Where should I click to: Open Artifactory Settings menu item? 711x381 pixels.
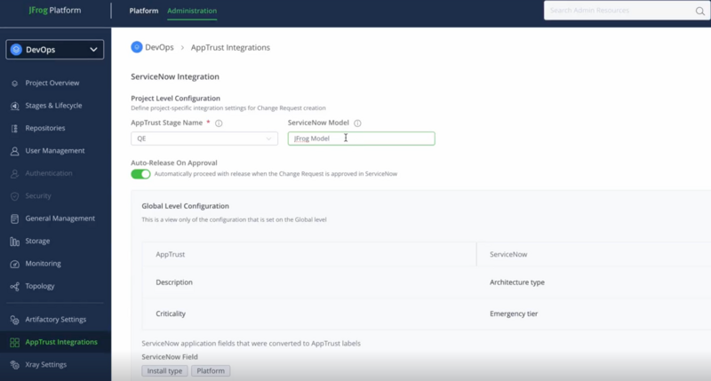pyautogui.click(x=55, y=320)
